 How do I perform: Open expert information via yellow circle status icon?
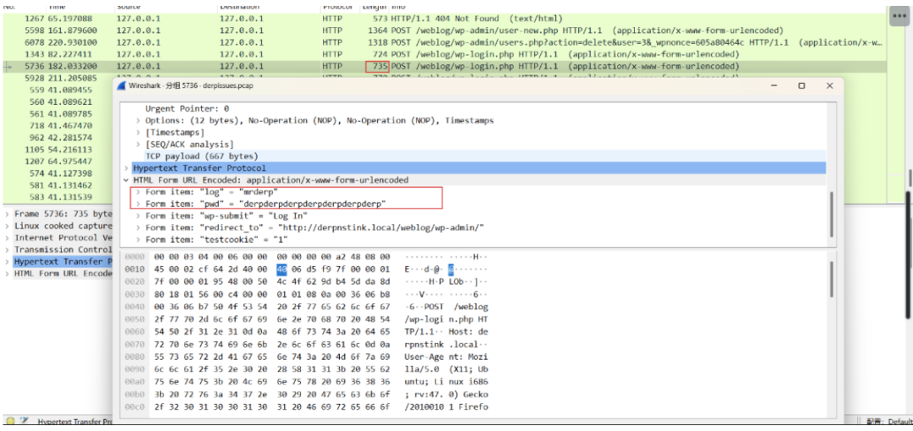pyautogui.click(x=10, y=421)
